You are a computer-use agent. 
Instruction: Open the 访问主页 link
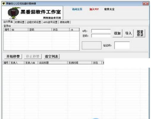(x=77, y=9)
